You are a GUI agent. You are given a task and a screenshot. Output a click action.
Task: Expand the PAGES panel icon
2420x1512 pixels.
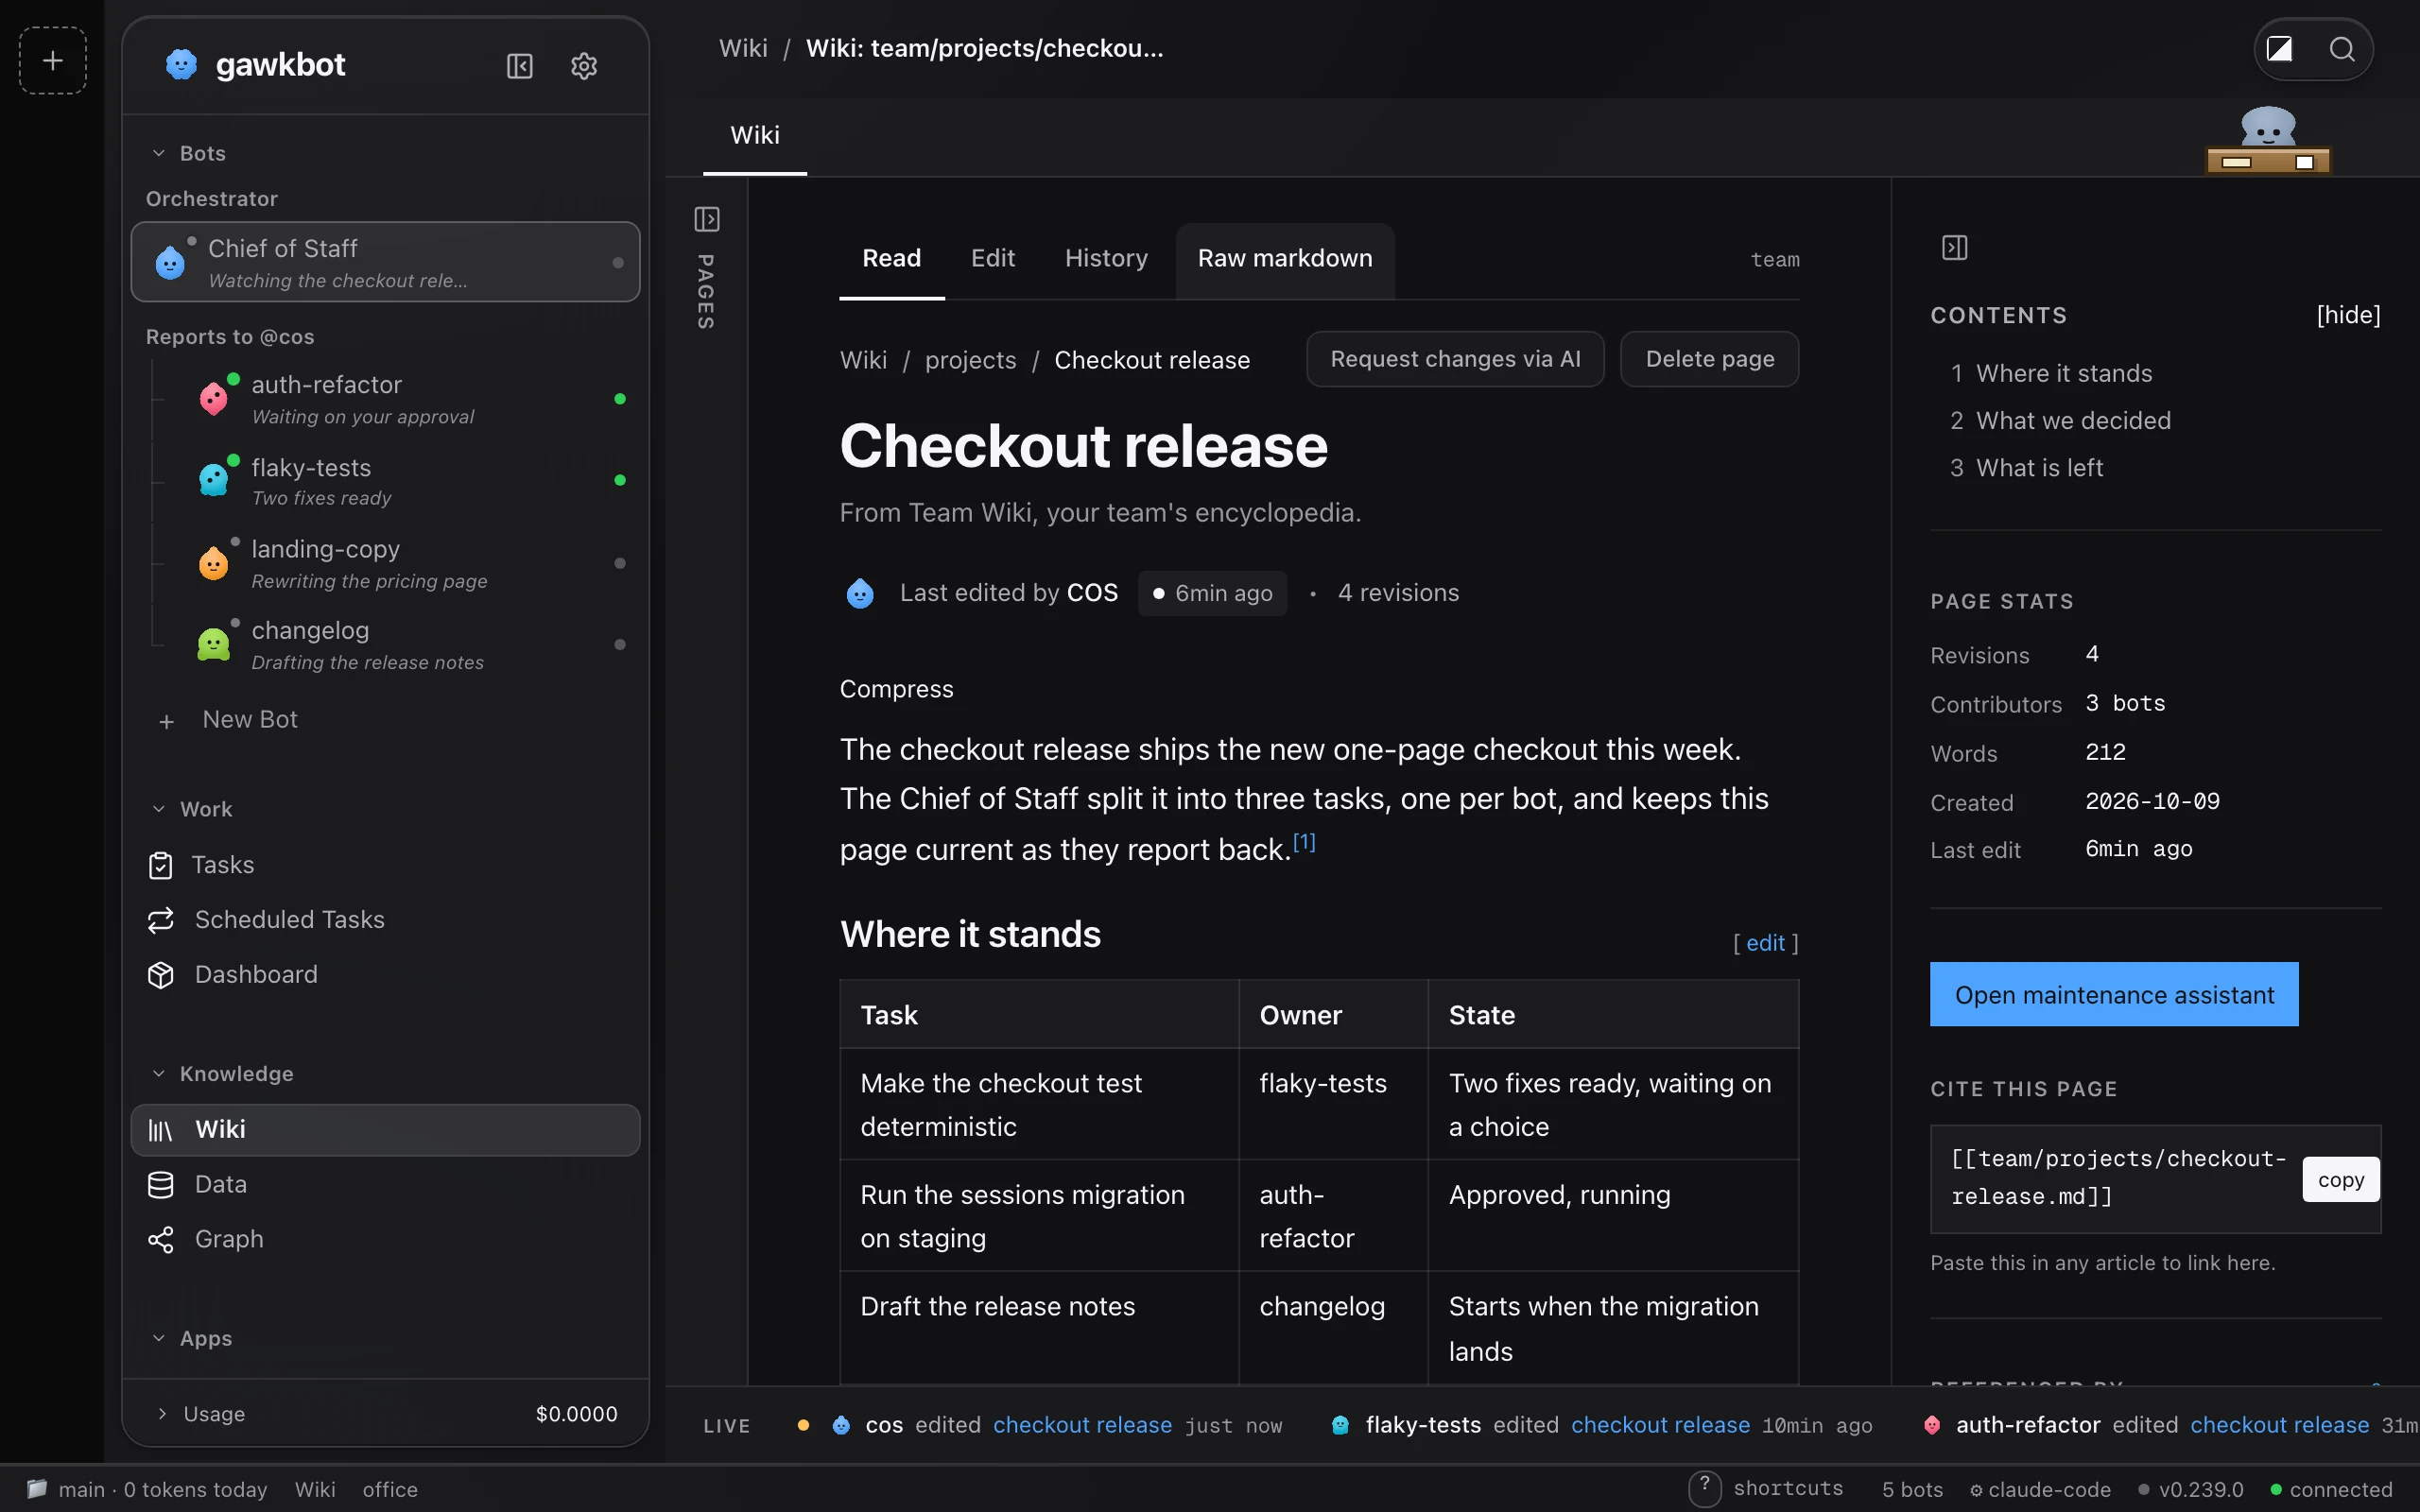pyautogui.click(x=707, y=219)
